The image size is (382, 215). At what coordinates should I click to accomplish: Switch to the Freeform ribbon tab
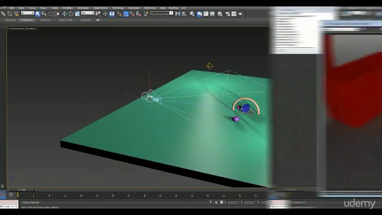(27, 20)
